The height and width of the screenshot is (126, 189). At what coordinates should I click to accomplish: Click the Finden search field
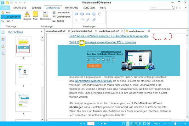(x=161, y=8)
